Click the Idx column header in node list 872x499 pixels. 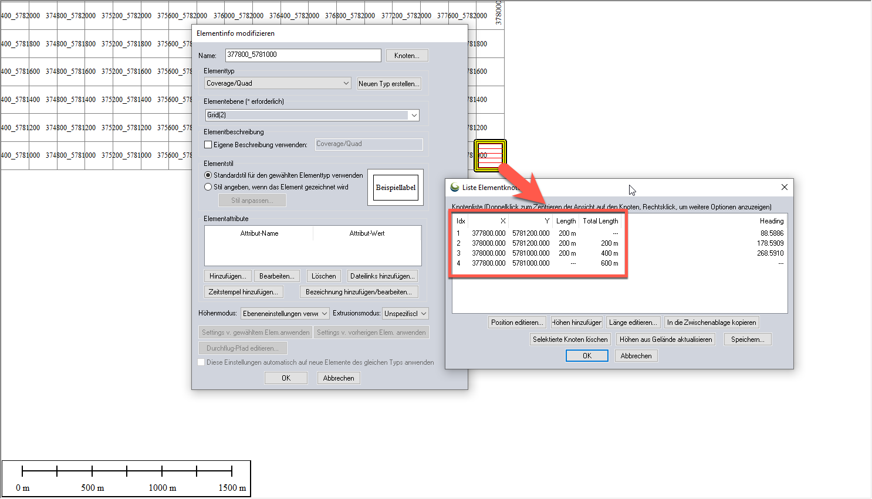pyautogui.click(x=461, y=221)
